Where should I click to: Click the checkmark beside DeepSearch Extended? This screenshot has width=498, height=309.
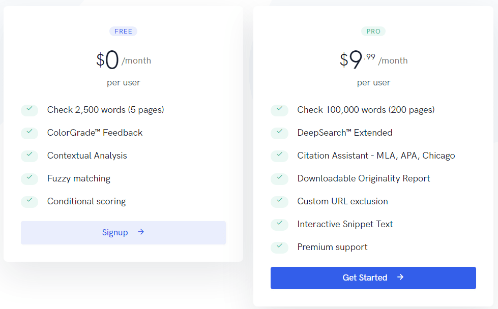coord(279,133)
